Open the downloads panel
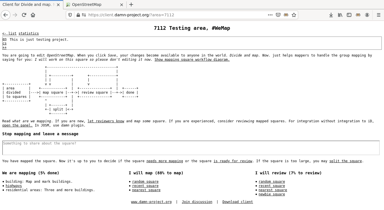The height and width of the screenshot is (210, 384). tap(331, 15)
